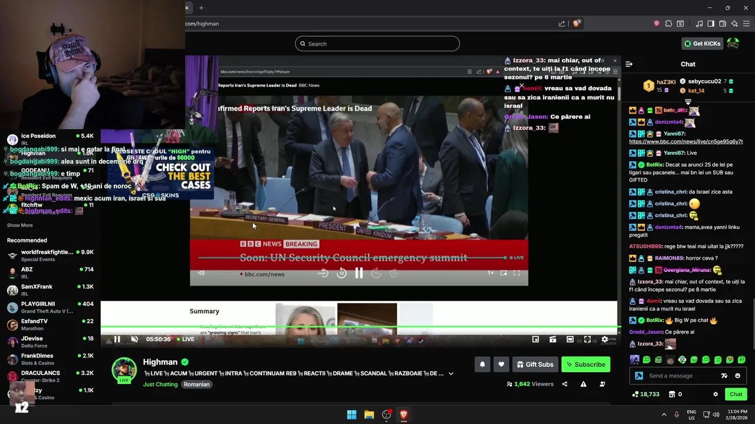This screenshot has width=755, height=424.
Task: Pause the Kick stream player
Action: [x=117, y=339]
